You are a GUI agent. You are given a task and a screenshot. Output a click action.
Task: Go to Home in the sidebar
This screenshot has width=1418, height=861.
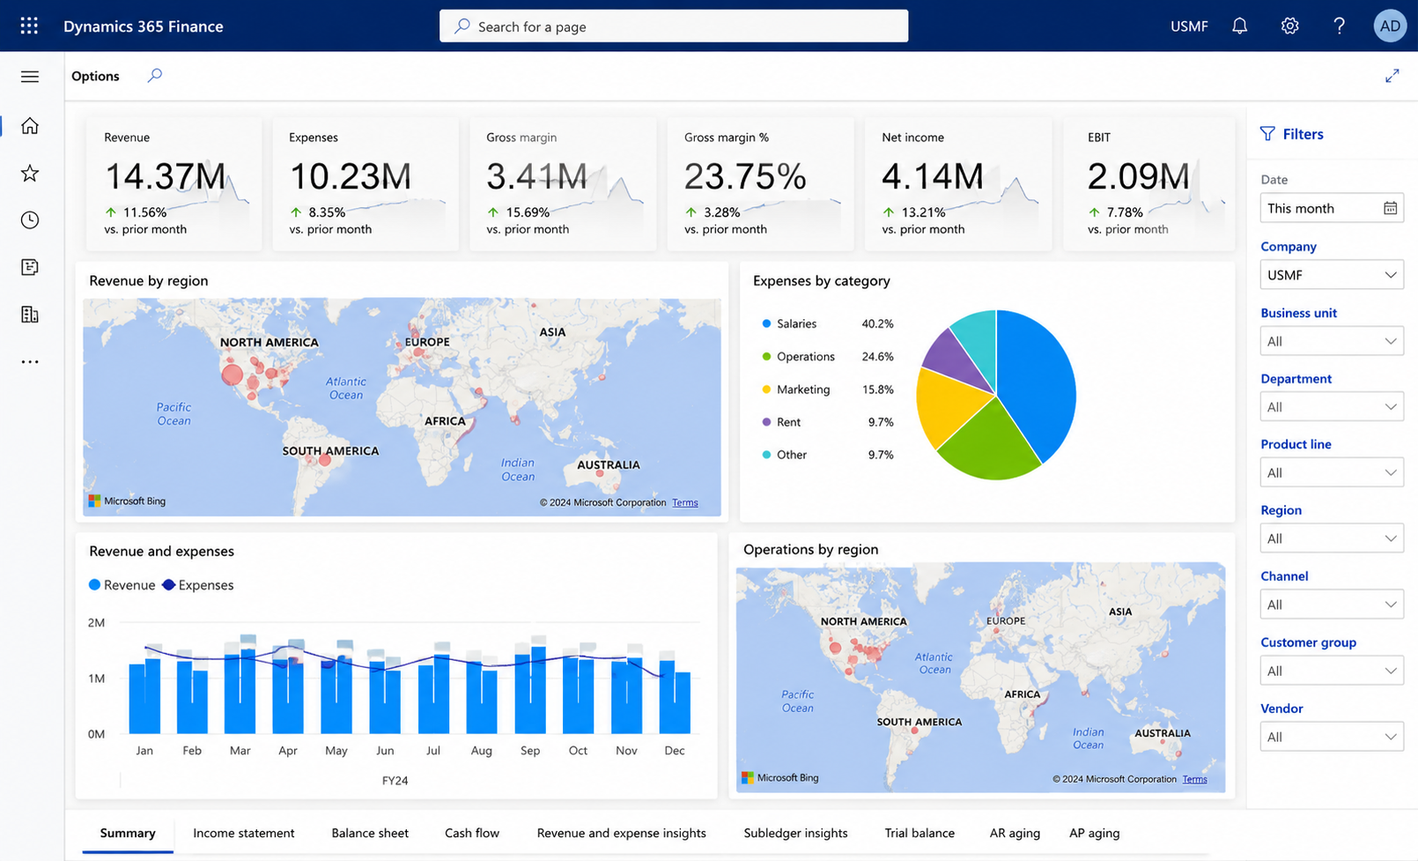(x=30, y=126)
